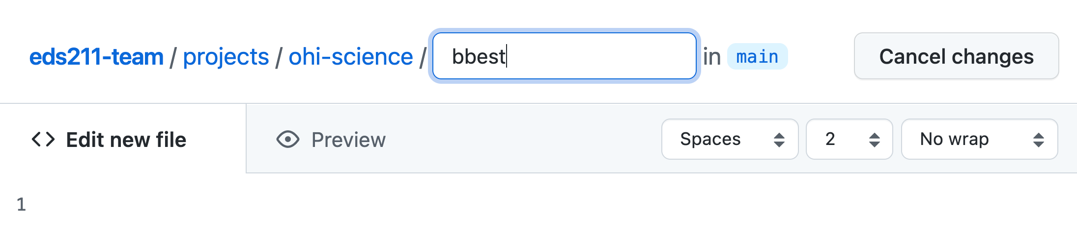Open the eds211-team owner link
The image size is (1077, 241).
point(96,57)
